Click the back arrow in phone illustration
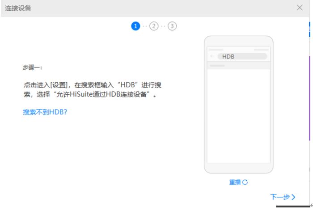 (212, 56)
